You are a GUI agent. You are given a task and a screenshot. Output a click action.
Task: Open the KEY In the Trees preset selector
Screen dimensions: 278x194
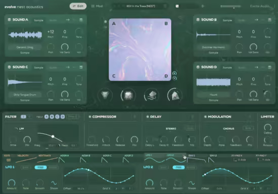141,6
